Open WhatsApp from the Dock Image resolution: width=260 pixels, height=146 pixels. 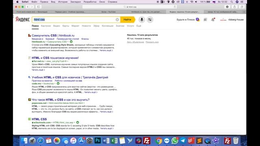[x=175, y=141]
